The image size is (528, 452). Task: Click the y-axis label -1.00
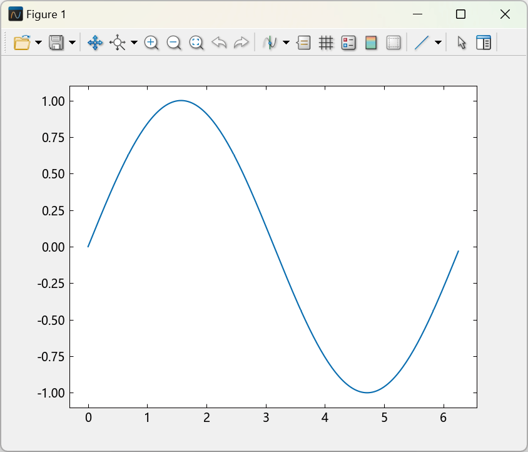(x=51, y=393)
